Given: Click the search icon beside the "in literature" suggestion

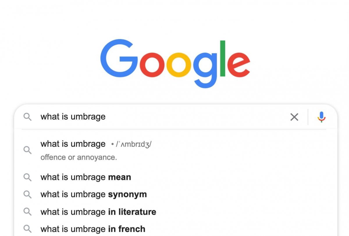Looking at the screenshot, I should click(28, 212).
